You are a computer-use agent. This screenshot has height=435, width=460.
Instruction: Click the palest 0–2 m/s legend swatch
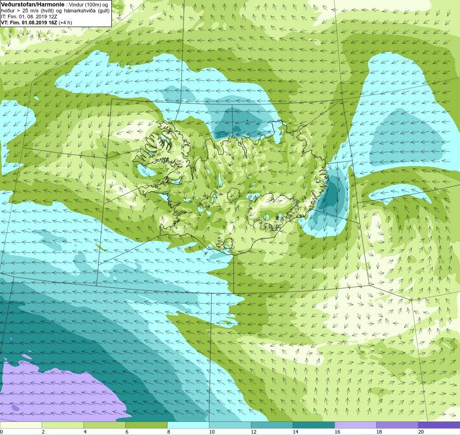pos(21,425)
